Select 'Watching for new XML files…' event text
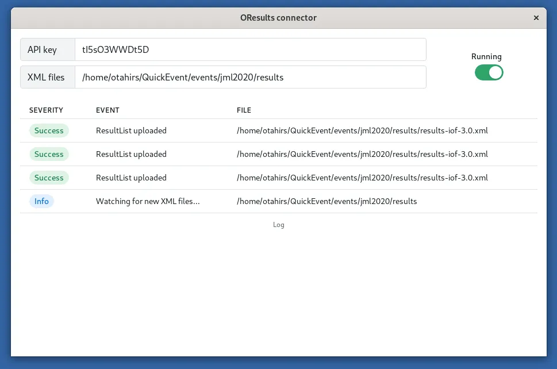The height and width of the screenshot is (369, 557). click(148, 201)
